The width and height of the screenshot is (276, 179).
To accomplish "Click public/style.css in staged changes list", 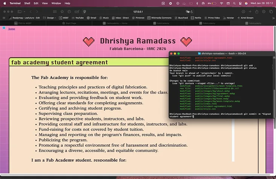I will tap(205, 109).
